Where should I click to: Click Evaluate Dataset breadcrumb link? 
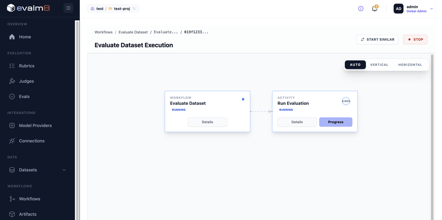pos(133,32)
